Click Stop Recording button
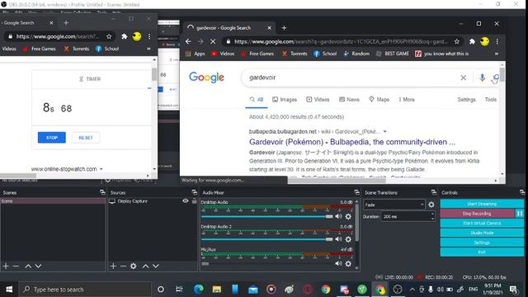The image size is (528, 297). tap(477, 214)
